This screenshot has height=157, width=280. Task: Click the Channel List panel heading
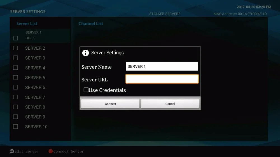click(x=91, y=24)
